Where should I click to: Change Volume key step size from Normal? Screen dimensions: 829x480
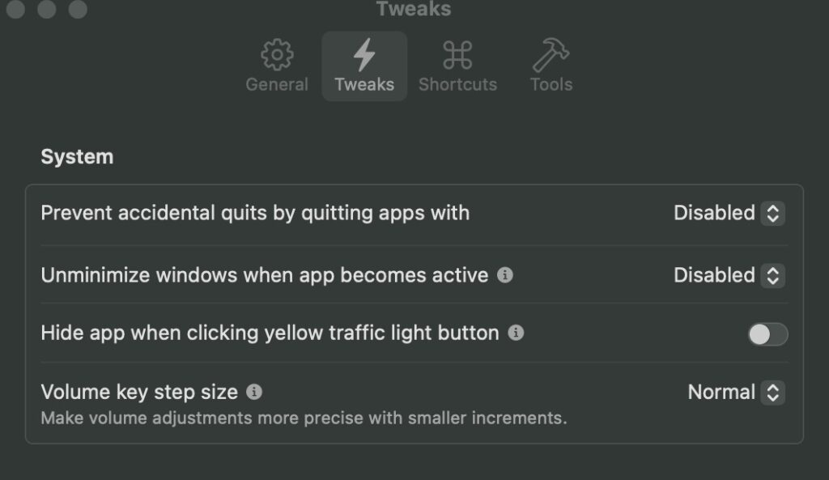click(x=736, y=393)
